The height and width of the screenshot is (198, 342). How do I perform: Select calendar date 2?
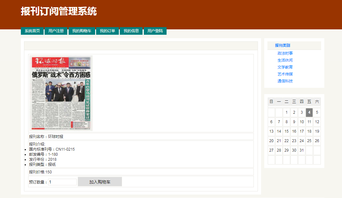pos(294,112)
